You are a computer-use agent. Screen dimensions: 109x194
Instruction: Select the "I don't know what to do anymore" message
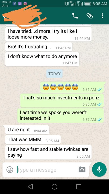(42, 59)
